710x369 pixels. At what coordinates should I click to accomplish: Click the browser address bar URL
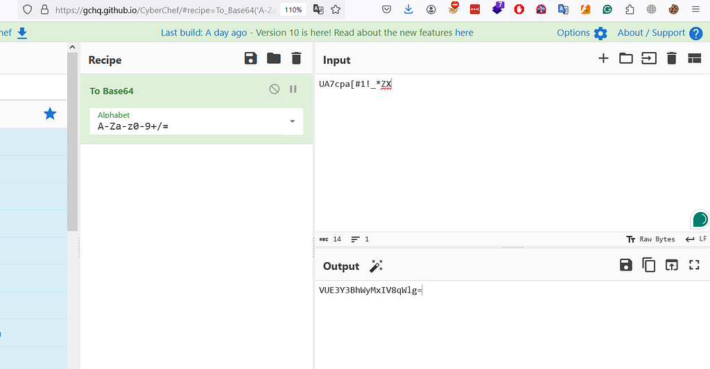pos(165,10)
